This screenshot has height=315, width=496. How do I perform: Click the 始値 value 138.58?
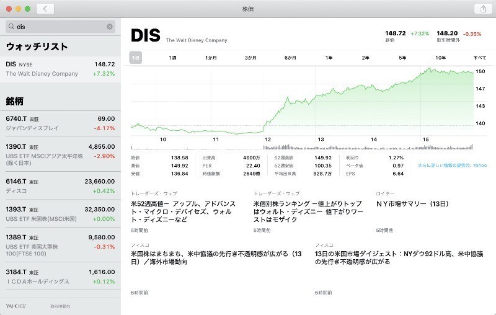(180, 158)
